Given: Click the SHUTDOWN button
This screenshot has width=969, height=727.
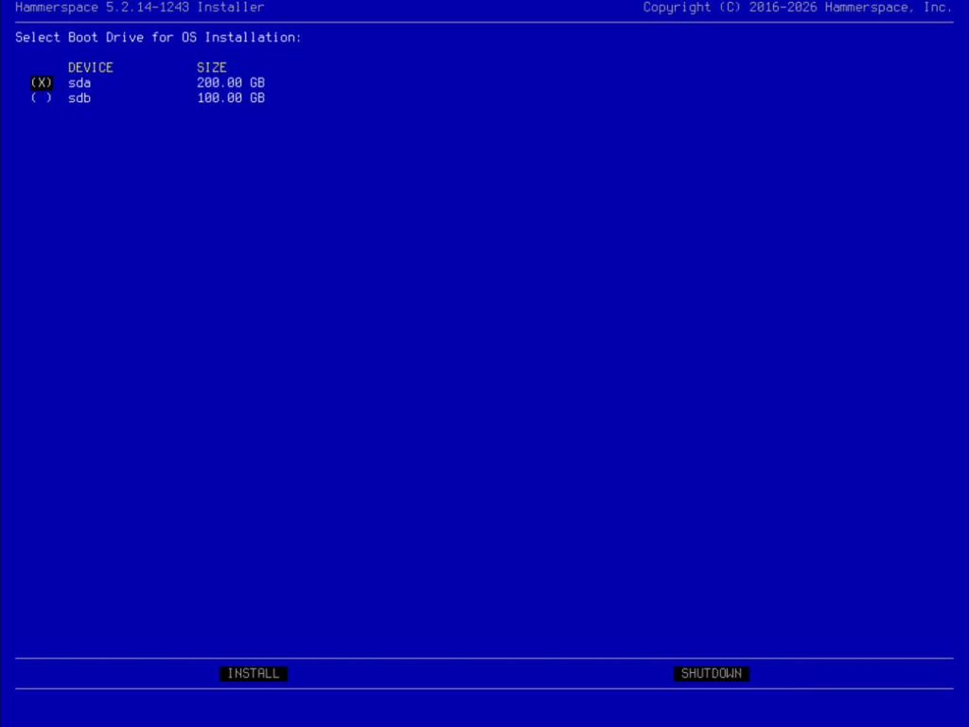Looking at the screenshot, I should coord(712,674).
